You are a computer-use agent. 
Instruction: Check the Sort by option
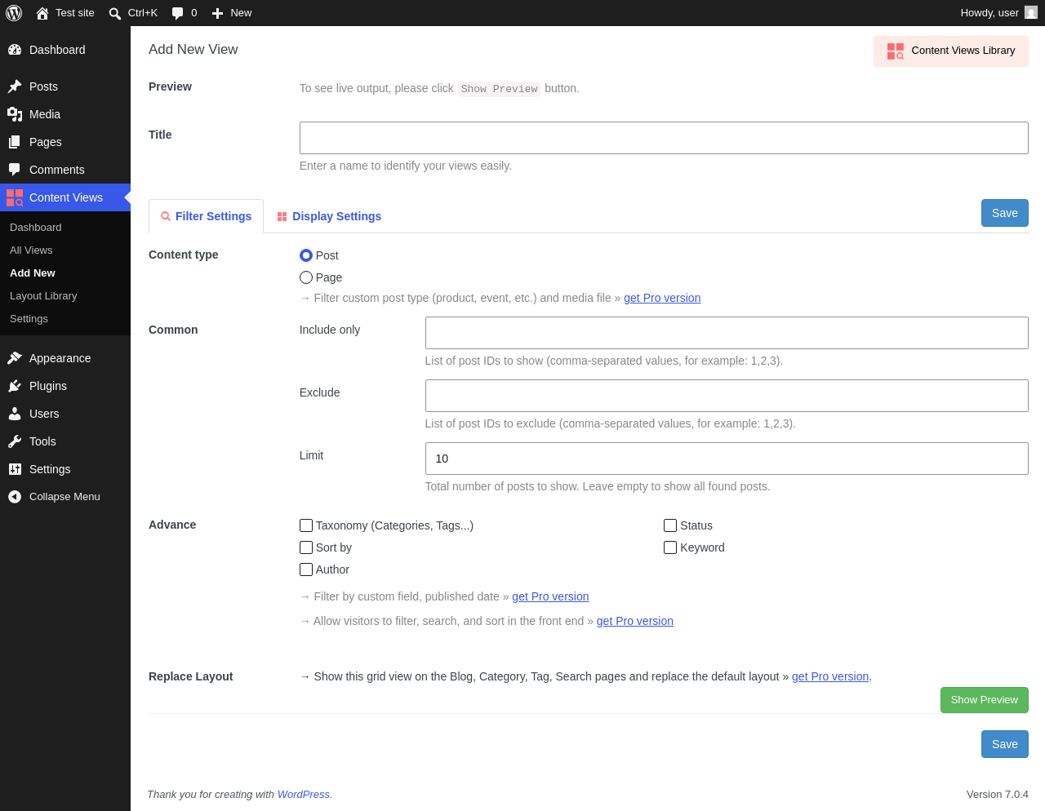point(306,547)
